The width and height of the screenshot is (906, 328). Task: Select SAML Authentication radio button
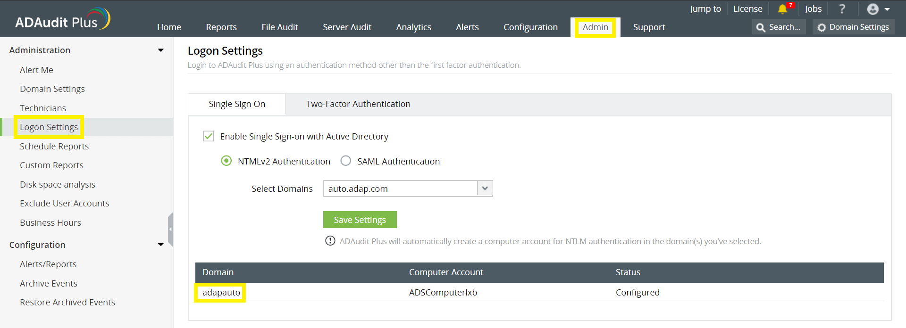346,161
